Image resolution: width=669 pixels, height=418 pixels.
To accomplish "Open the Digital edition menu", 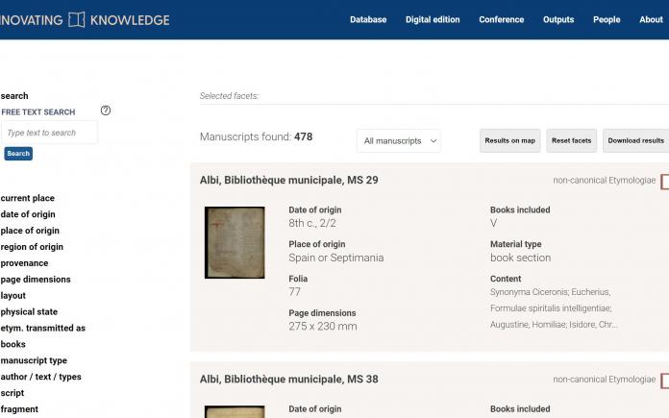I will tap(433, 19).
